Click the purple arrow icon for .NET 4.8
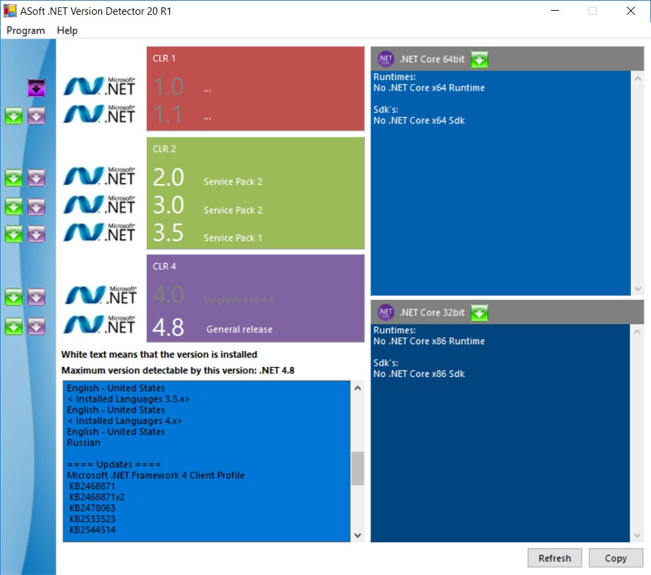651x575 pixels. pos(36,326)
